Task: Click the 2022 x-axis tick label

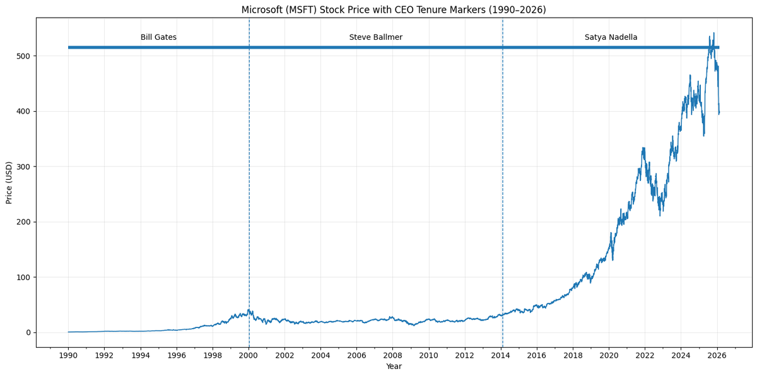Action: point(645,355)
